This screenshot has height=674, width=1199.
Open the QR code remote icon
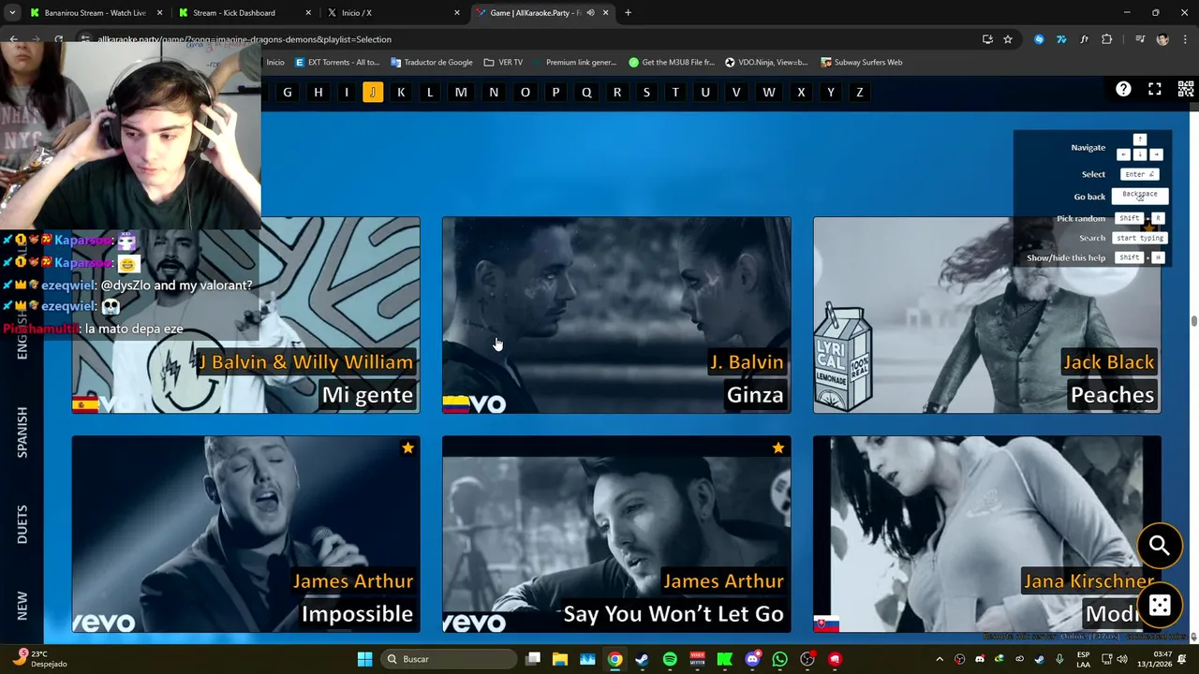pos(1186,89)
